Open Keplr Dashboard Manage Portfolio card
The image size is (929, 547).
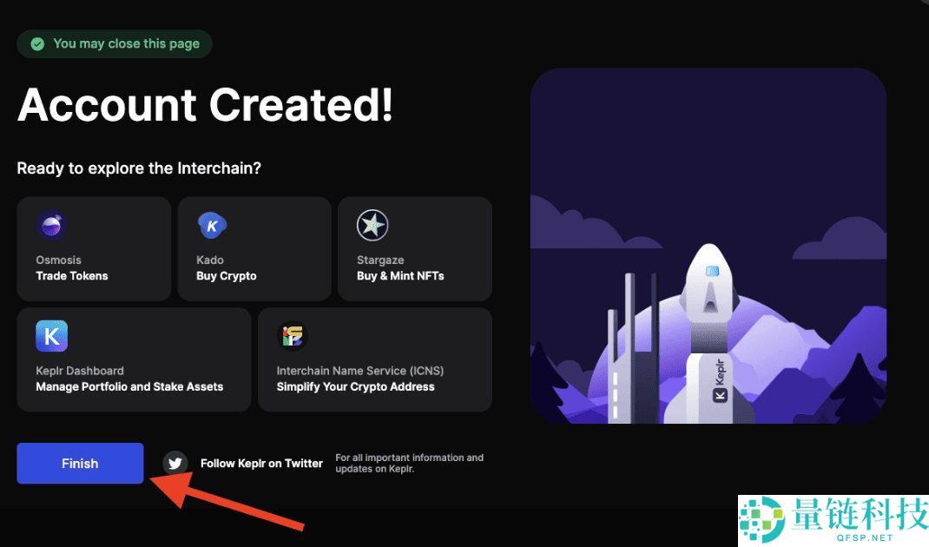tap(134, 359)
